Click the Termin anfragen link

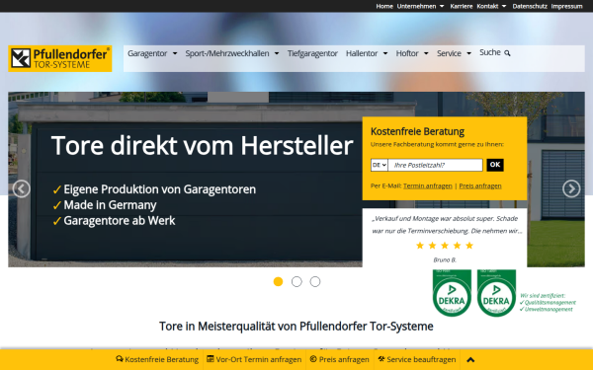click(x=427, y=185)
